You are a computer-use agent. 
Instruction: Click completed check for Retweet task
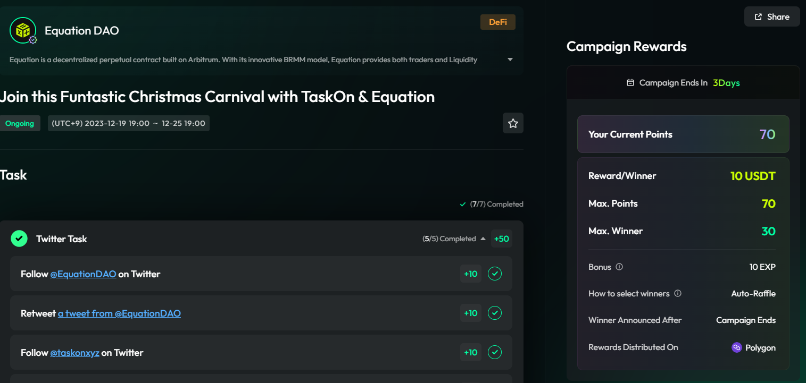coord(495,313)
